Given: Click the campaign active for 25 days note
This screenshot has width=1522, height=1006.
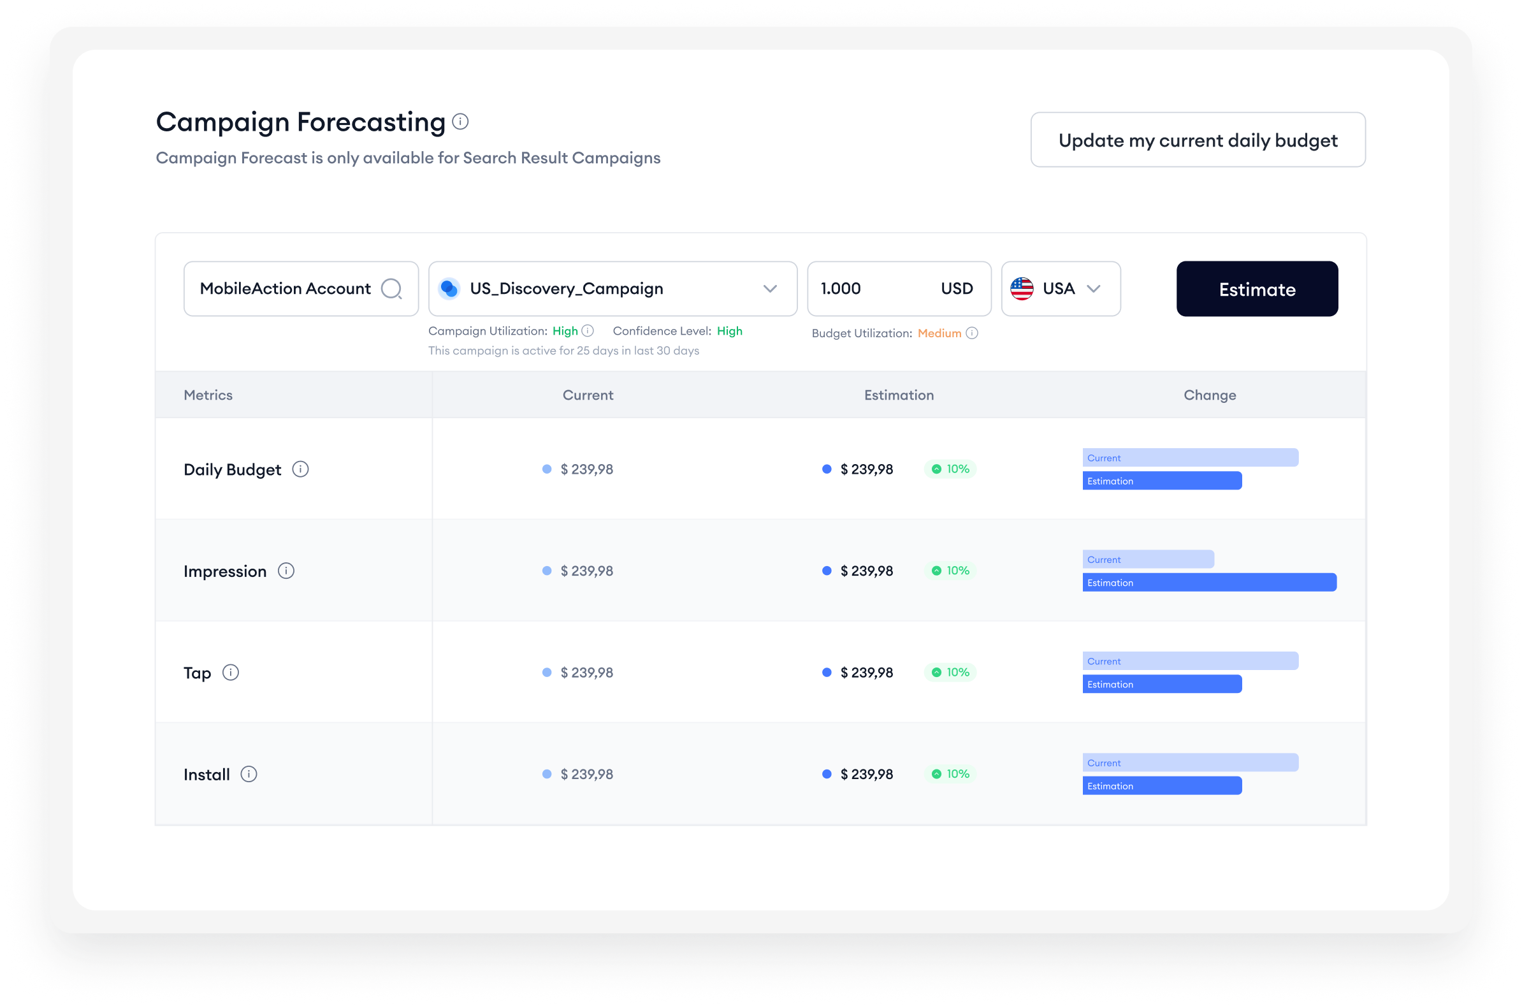Looking at the screenshot, I should [564, 350].
